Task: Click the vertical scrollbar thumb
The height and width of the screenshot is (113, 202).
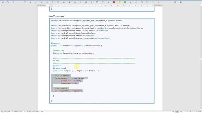Action: coord(201,59)
